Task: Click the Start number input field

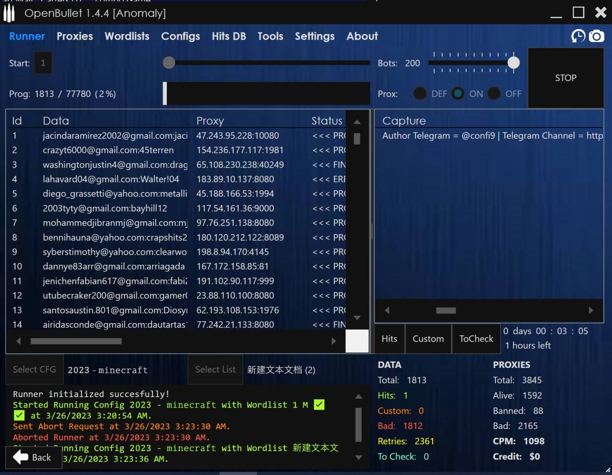Action: (43, 63)
